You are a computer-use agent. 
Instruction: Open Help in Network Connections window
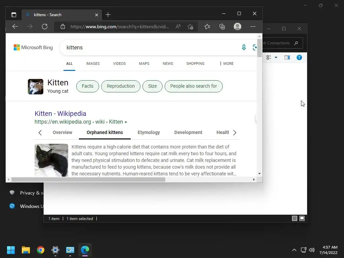tap(299, 57)
